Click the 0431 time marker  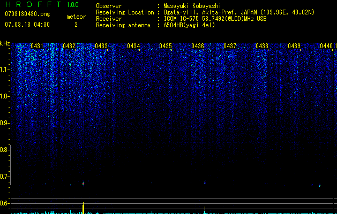click(x=37, y=46)
